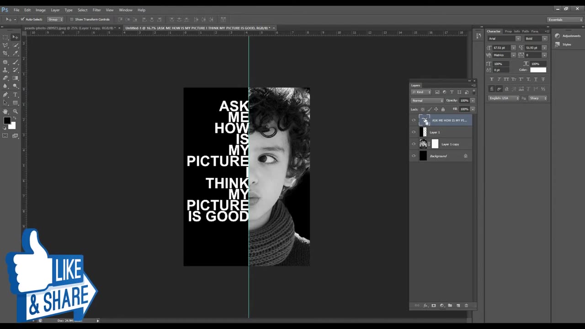Delete layer using trash icon

coord(466,306)
